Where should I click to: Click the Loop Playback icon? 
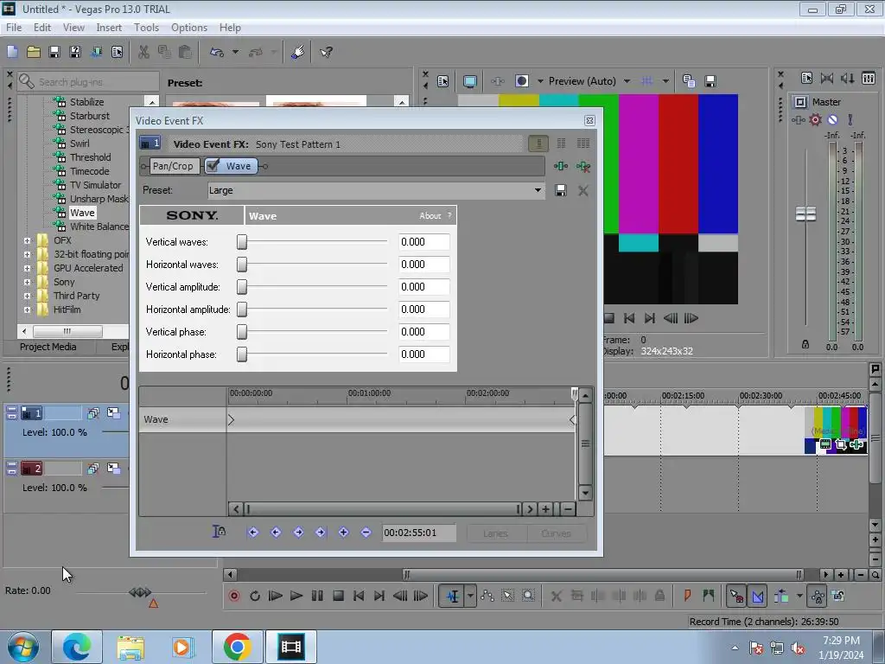(255, 596)
